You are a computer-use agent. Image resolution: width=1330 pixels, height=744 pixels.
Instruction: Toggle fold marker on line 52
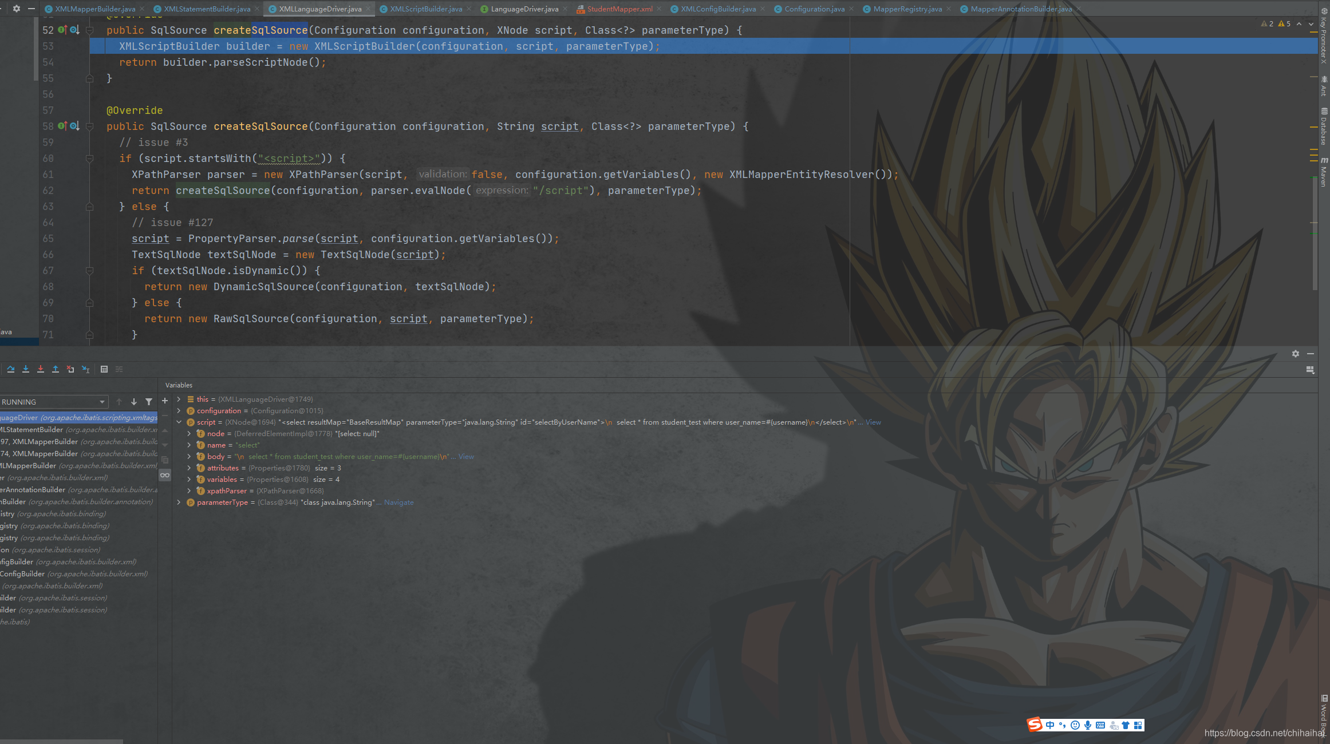(x=89, y=30)
